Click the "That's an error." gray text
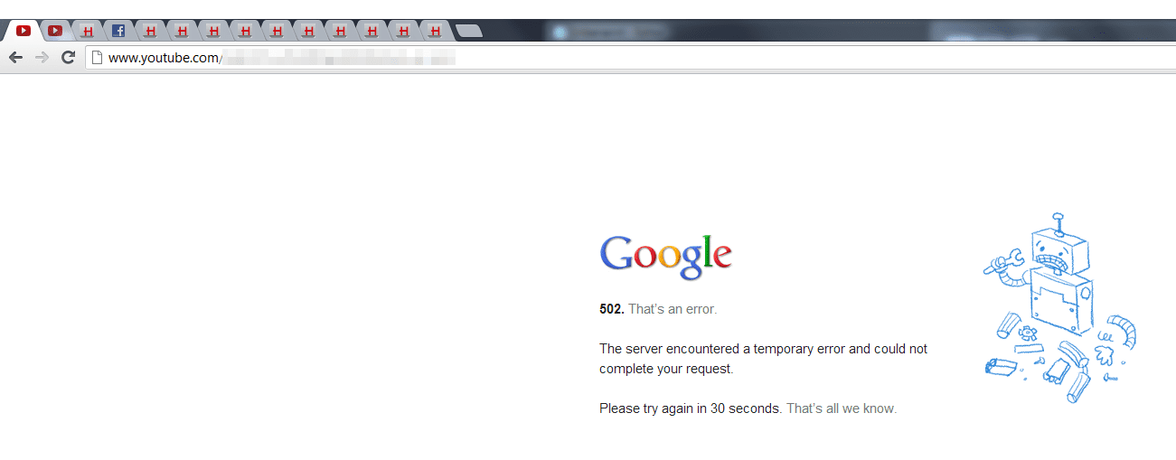This screenshot has height=460, width=1176. pyautogui.click(x=673, y=309)
